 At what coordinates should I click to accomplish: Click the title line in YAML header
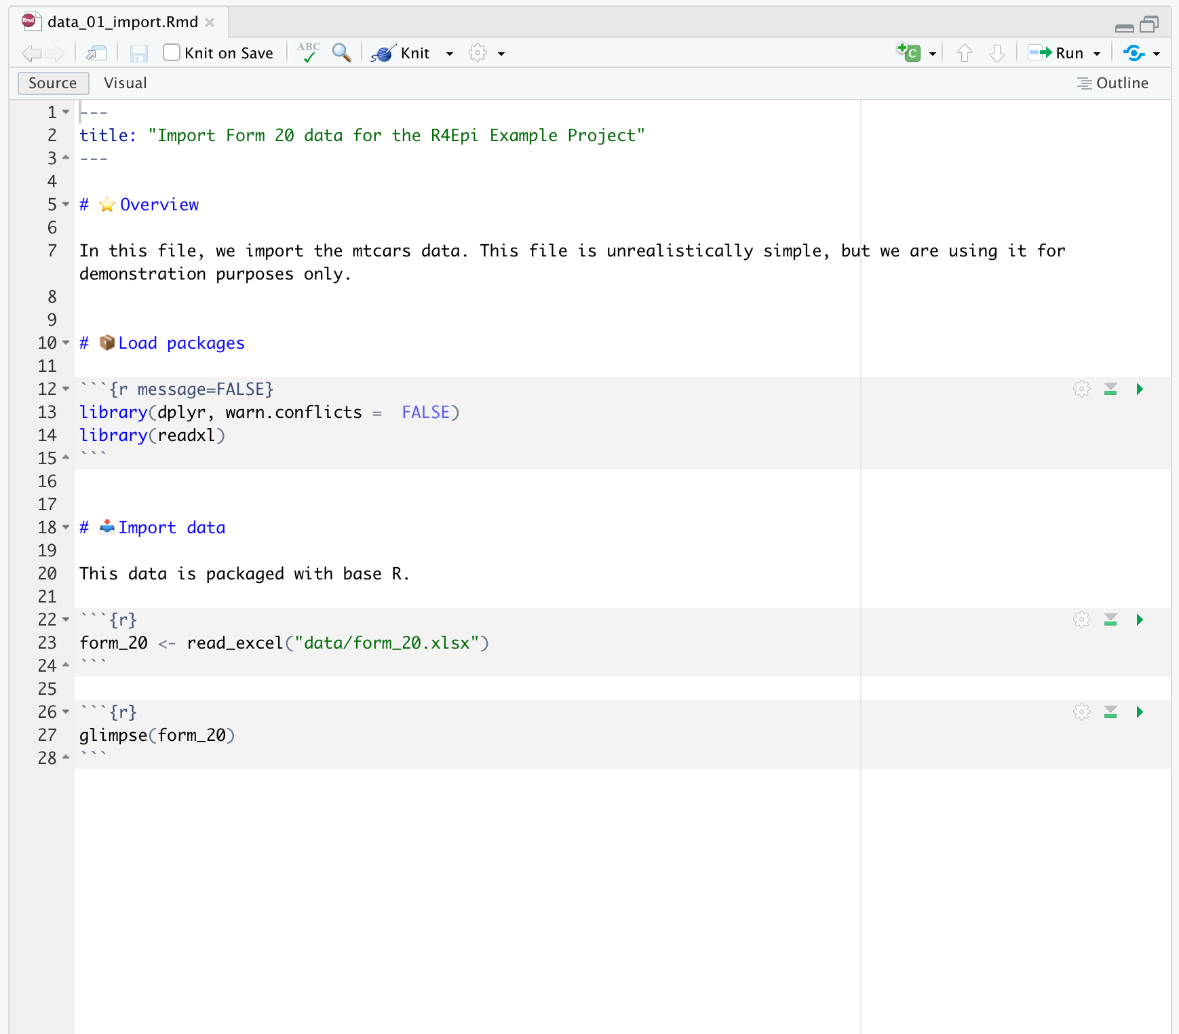point(362,136)
